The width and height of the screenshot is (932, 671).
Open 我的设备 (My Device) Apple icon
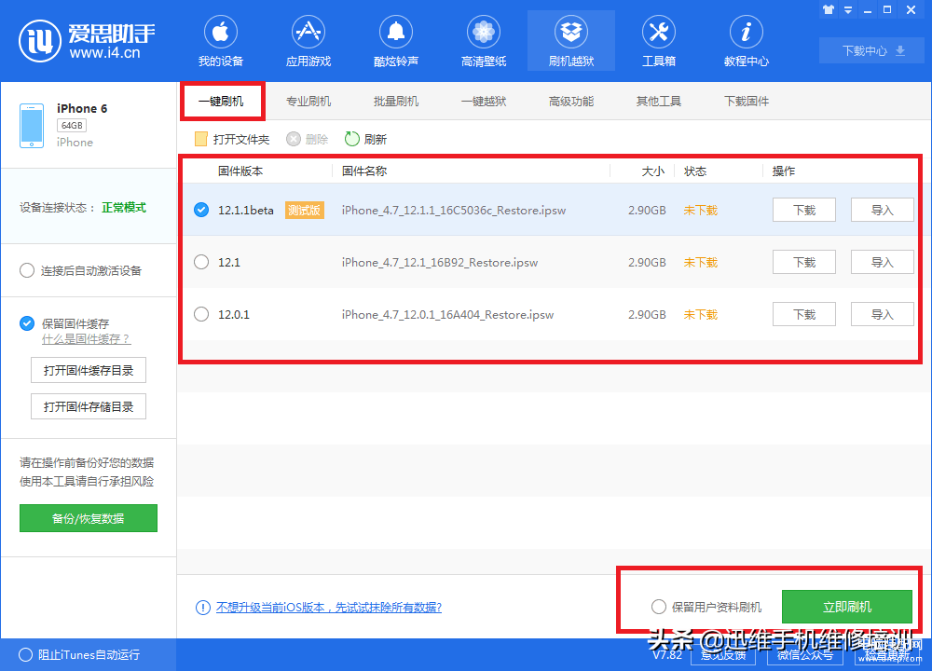(220, 33)
